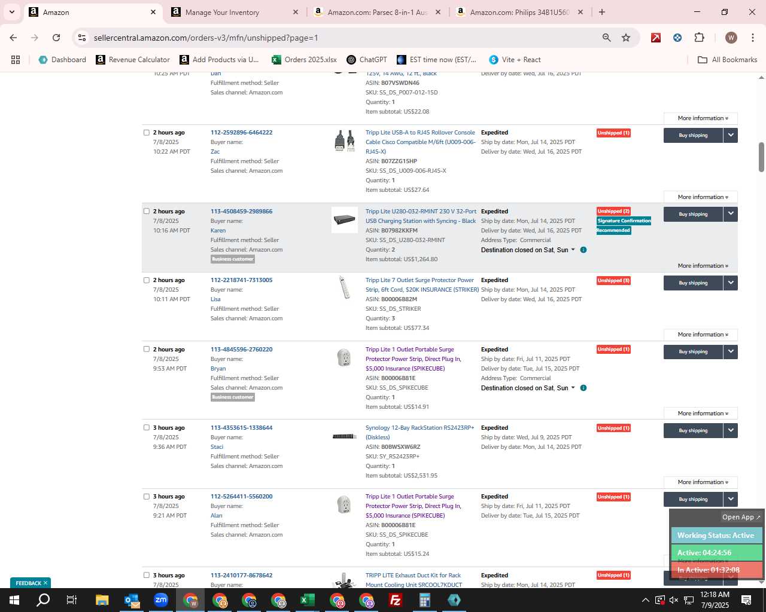
Task: Open a new browser tab
Action: tap(602, 12)
